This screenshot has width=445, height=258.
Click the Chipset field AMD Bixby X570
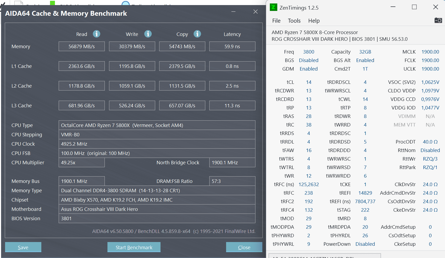[x=157, y=200]
